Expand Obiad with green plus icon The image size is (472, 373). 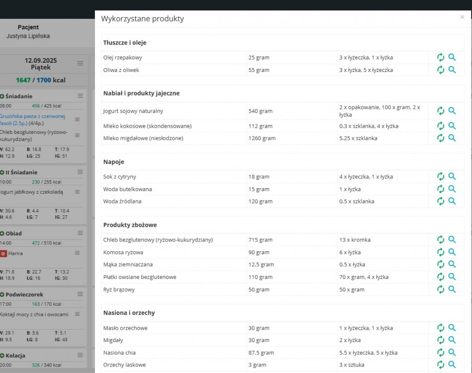pyautogui.click(x=2, y=234)
